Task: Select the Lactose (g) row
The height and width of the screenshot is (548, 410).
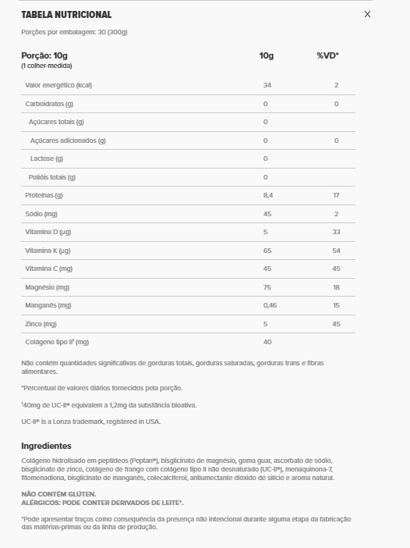Action: [188, 158]
